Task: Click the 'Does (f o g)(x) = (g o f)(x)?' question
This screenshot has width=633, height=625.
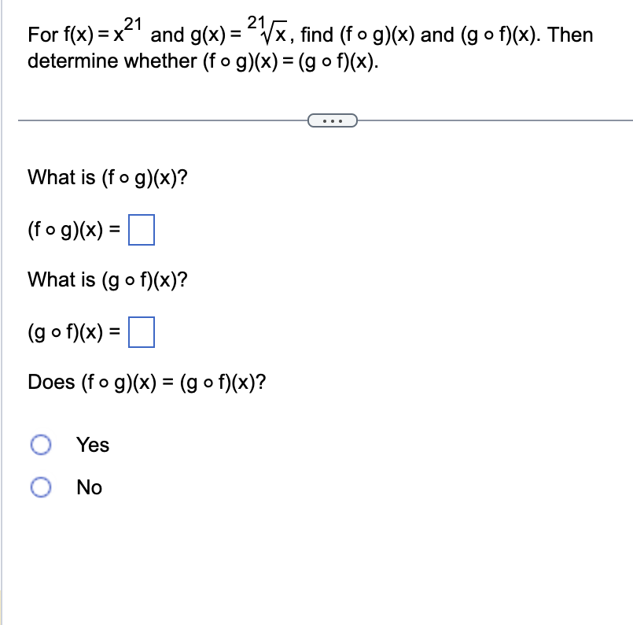Action: [146, 383]
